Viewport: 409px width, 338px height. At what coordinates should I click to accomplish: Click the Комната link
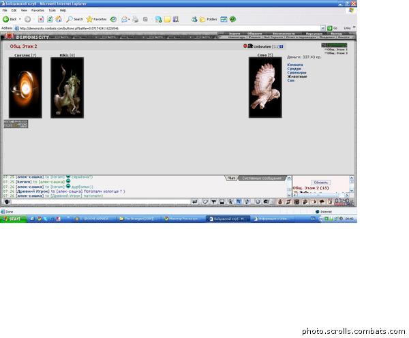coord(295,65)
